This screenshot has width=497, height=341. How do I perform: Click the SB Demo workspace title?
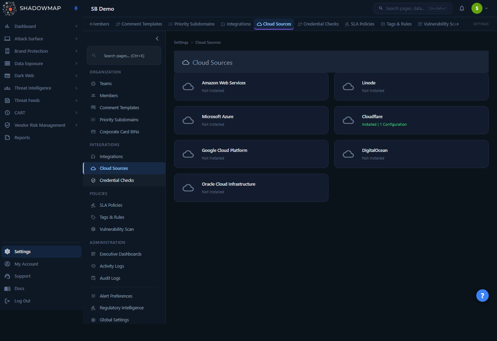click(x=103, y=9)
